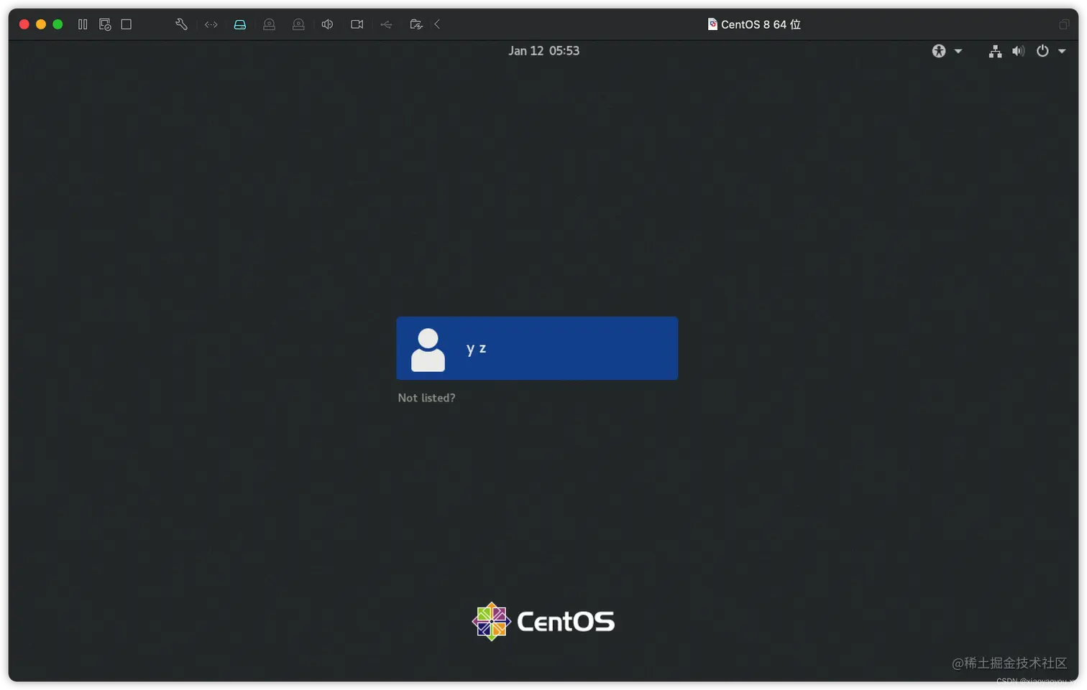Click the second CD/DVD drive icon
The height and width of the screenshot is (690, 1087).
(x=298, y=24)
